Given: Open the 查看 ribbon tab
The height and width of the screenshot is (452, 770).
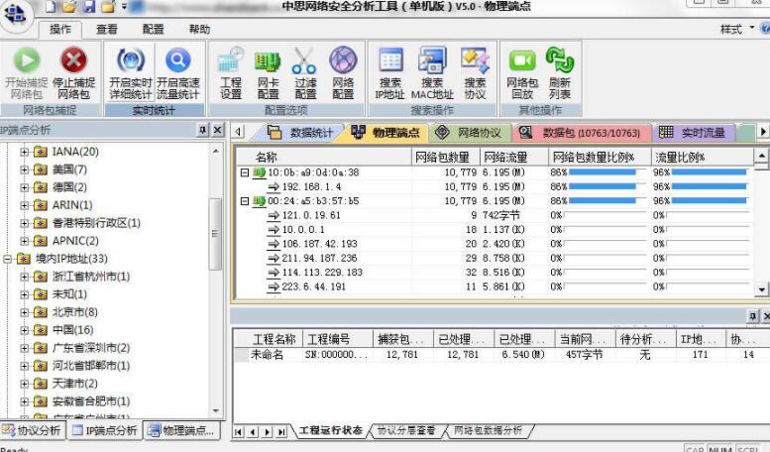Looking at the screenshot, I should (107, 30).
